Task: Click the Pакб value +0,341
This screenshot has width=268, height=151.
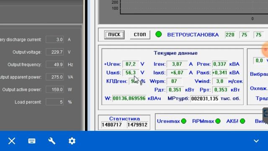Action: pos(220,73)
